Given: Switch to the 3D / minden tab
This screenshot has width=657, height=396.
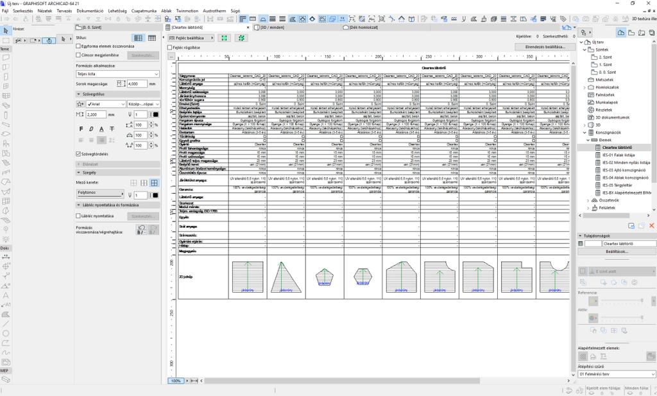Looking at the screenshot, I should coord(272,27).
